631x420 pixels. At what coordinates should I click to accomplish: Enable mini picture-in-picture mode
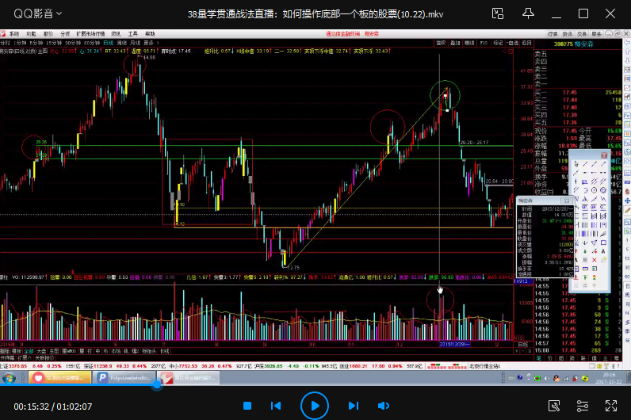497,14
